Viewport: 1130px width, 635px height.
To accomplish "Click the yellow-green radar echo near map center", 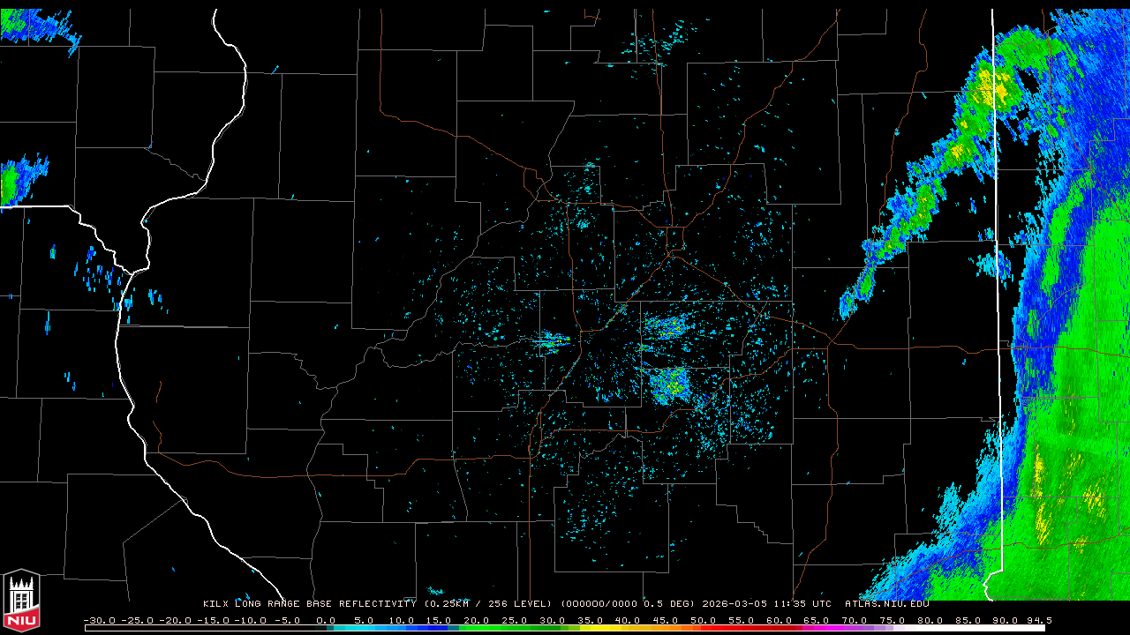I will [x=671, y=384].
